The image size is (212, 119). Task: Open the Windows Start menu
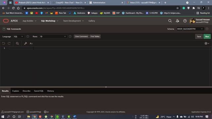[x=3, y=117]
